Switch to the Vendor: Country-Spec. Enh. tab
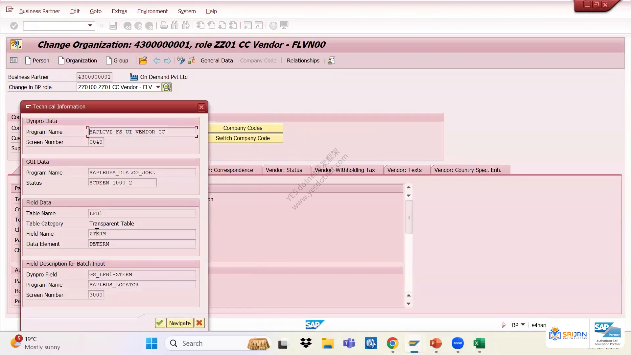This screenshot has height=355, width=631. pos(468,170)
